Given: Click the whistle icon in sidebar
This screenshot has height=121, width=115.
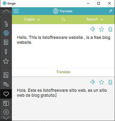Looking at the screenshot, I should pyautogui.click(x=6, y=84).
